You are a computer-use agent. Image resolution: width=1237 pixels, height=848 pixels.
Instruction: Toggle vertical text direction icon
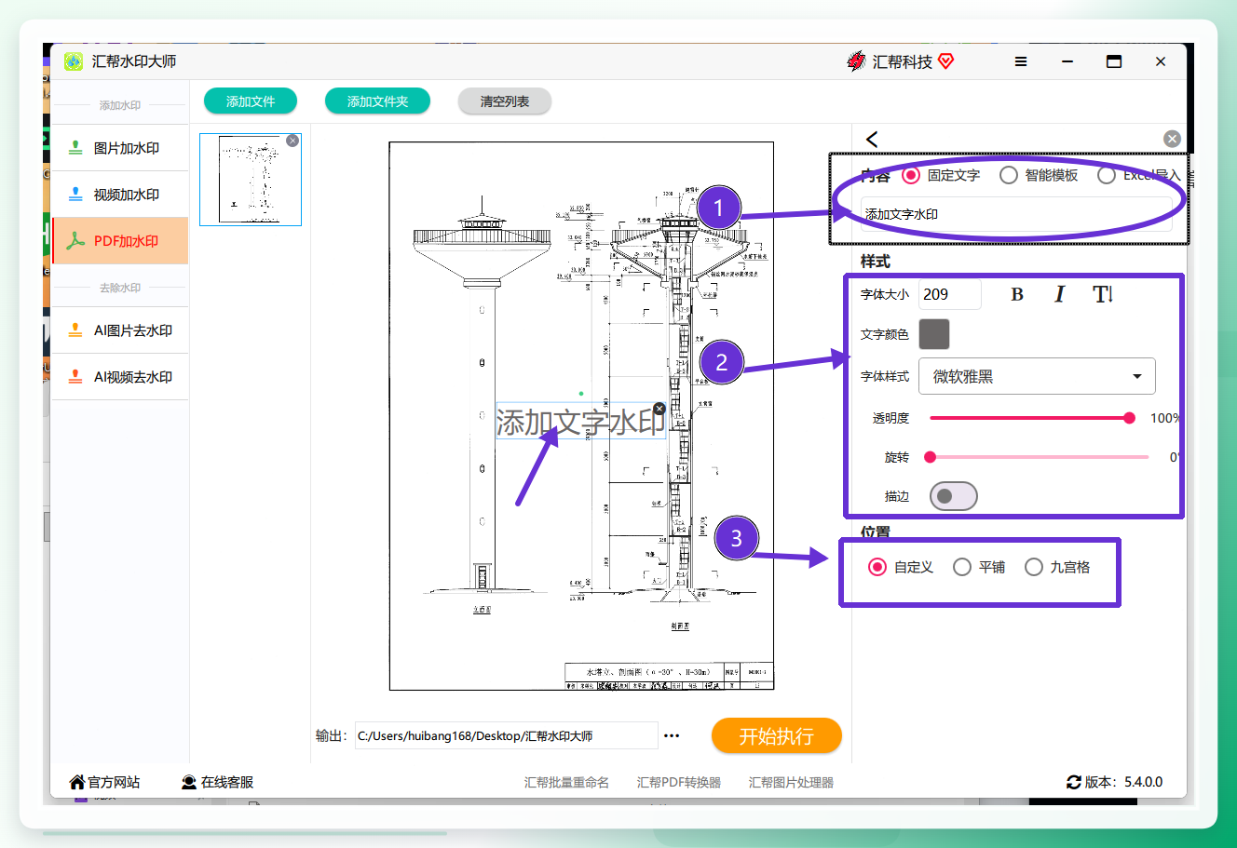click(x=1103, y=295)
